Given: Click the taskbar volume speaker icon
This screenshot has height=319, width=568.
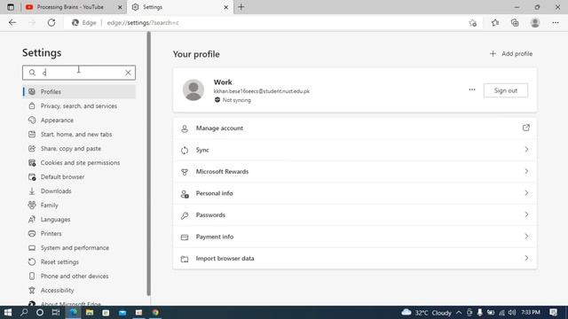Looking at the screenshot, I should 511,312.
